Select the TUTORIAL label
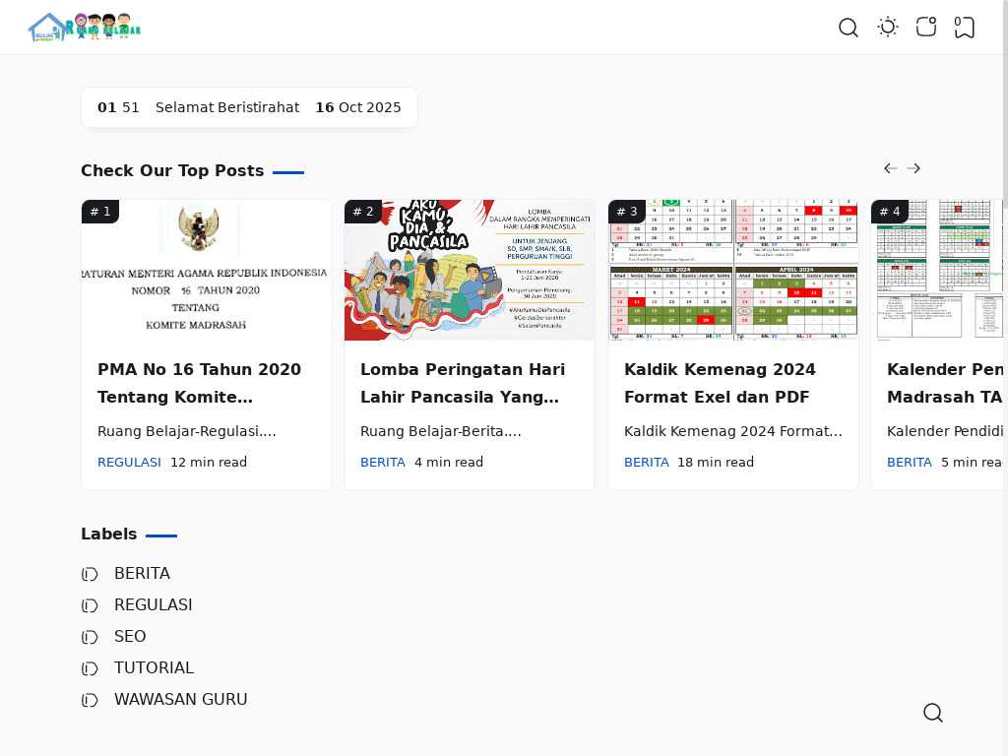Viewport: 1008px width, 756px height. pyautogui.click(x=154, y=667)
